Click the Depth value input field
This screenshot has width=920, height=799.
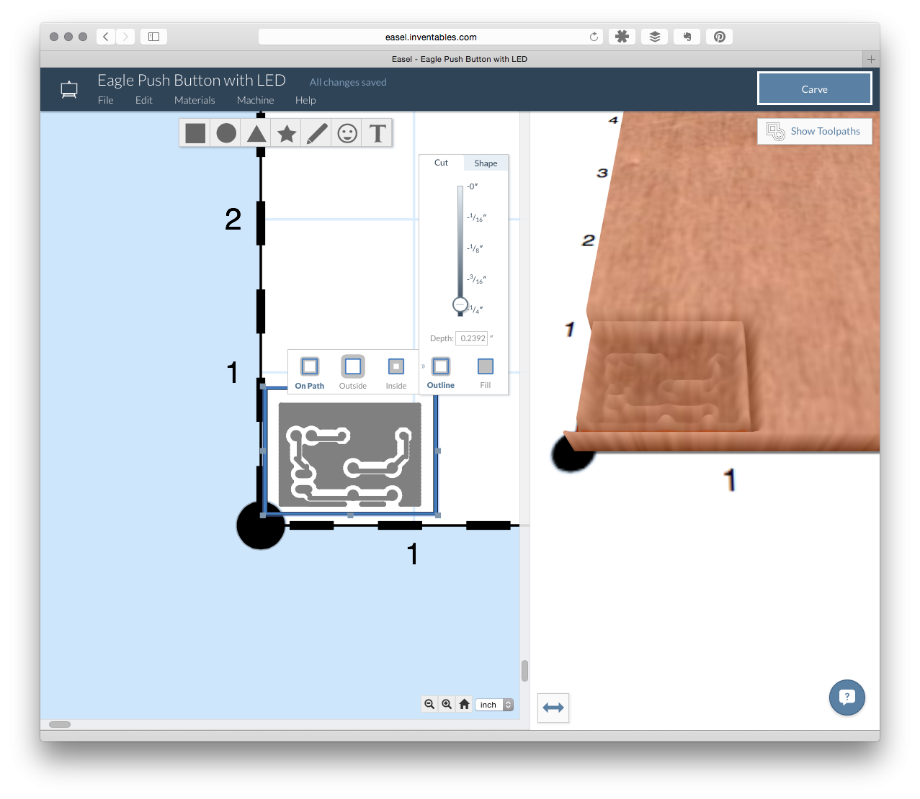click(472, 338)
